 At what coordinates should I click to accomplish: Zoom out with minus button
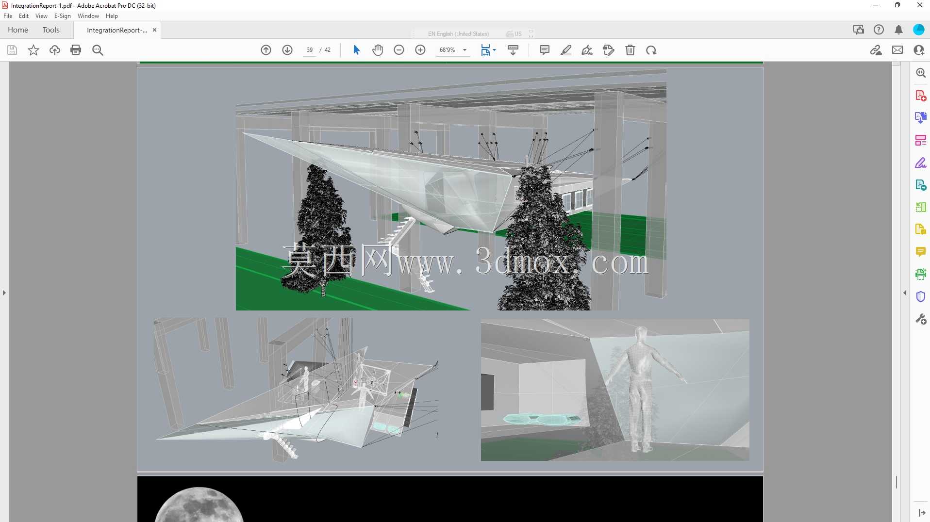coord(399,50)
